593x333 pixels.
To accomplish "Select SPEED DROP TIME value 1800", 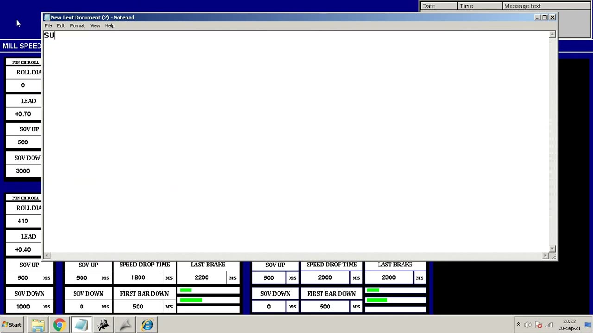I will pos(138,277).
